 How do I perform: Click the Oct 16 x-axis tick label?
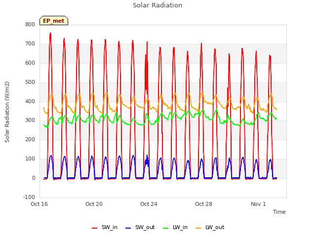(x=39, y=204)
